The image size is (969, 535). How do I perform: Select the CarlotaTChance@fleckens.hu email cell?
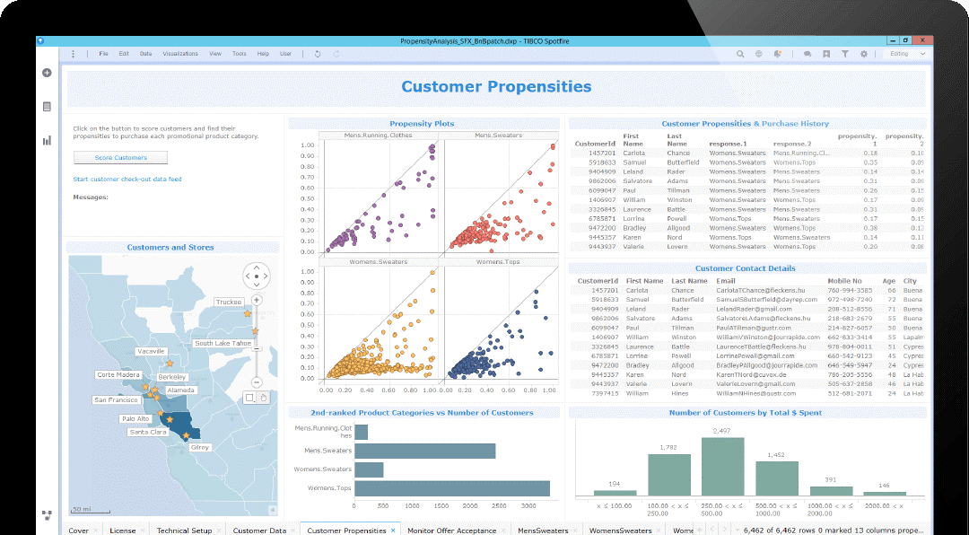coord(763,290)
